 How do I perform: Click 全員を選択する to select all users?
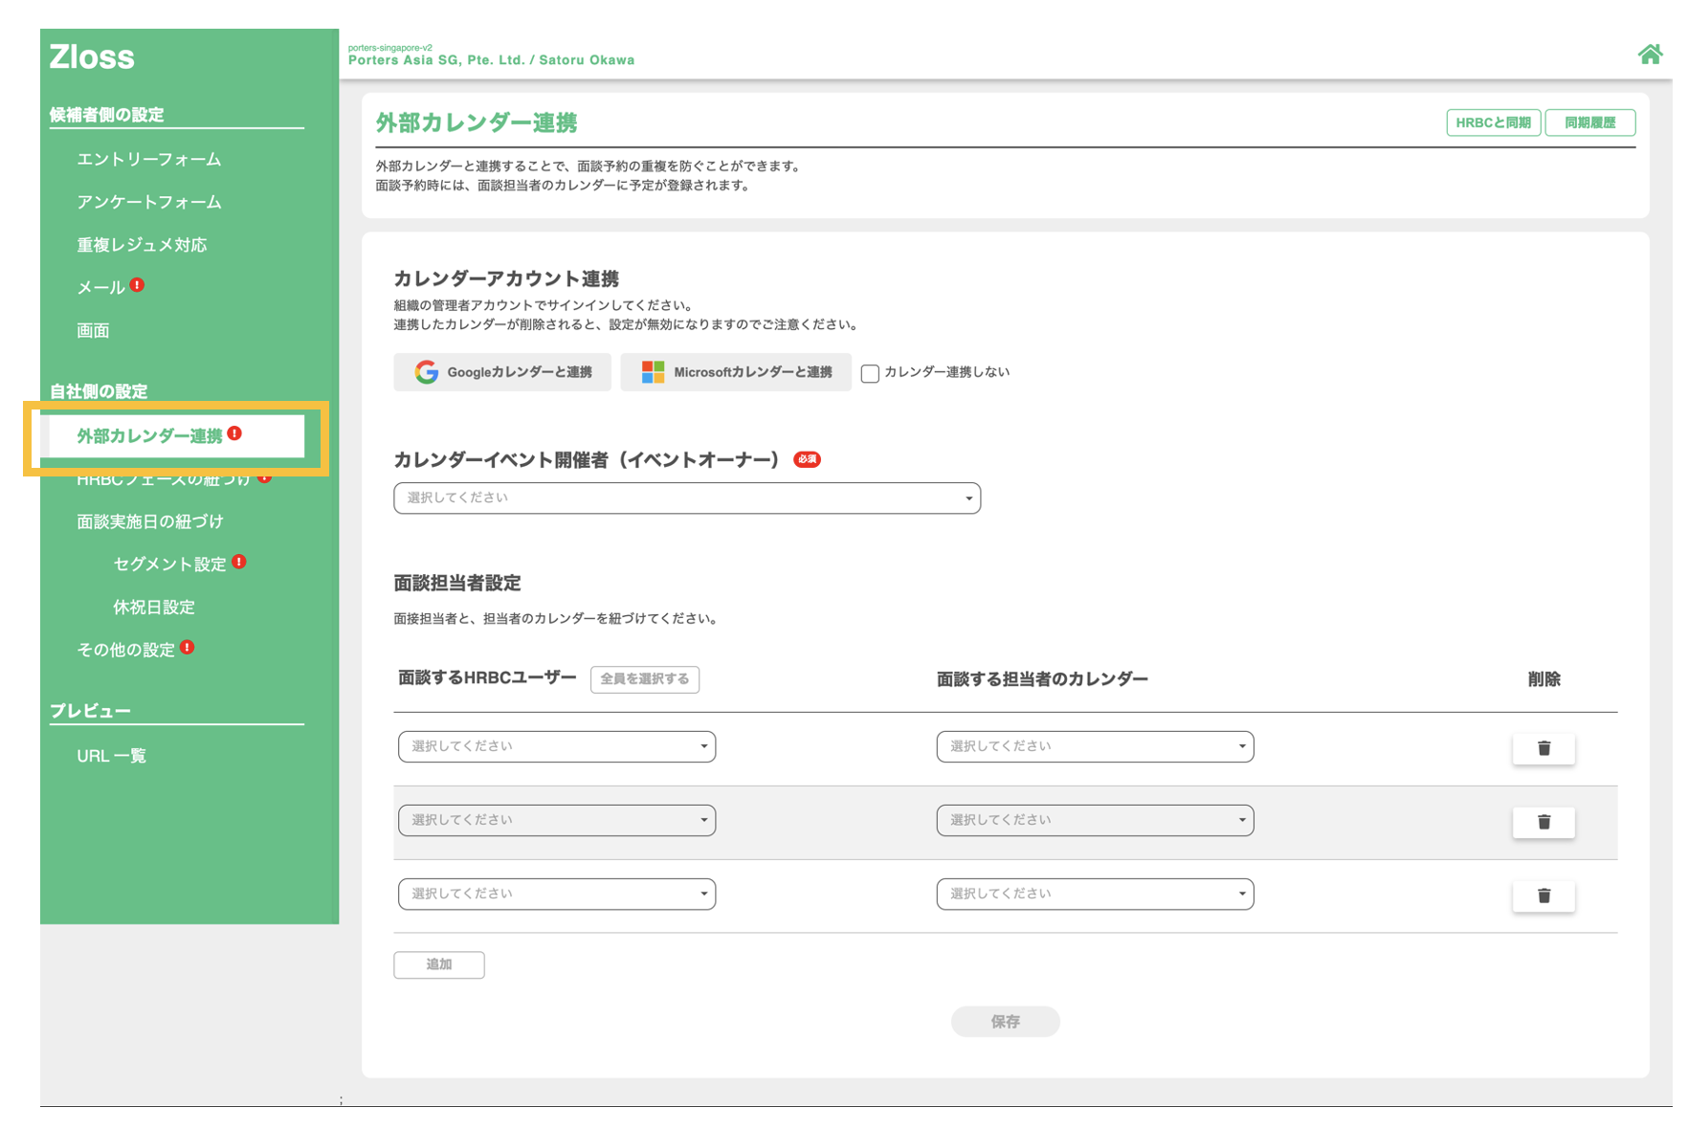click(644, 679)
